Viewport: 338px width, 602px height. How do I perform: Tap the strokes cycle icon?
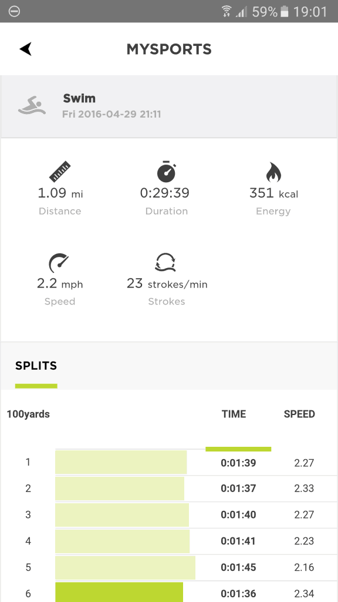[165, 262]
